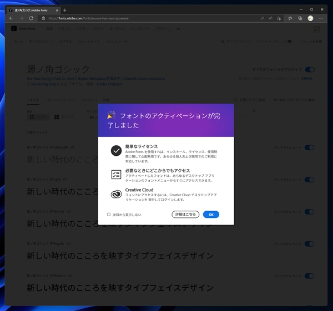Click the search magnifier icon

(223, 42)
